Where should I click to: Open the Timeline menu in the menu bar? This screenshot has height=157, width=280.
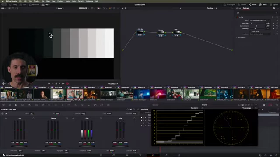tap(37, 1)
